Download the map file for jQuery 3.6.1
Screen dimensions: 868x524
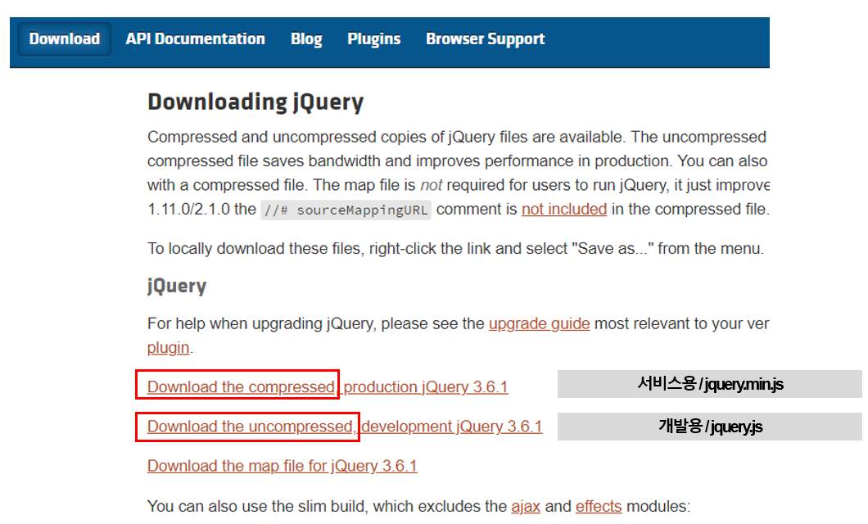click(x=282, y=466)
